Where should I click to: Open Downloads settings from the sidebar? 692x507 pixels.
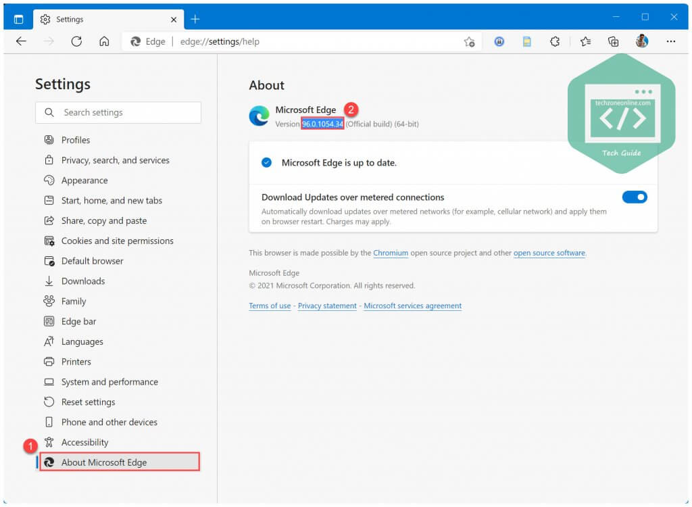(x=85, y=281)
